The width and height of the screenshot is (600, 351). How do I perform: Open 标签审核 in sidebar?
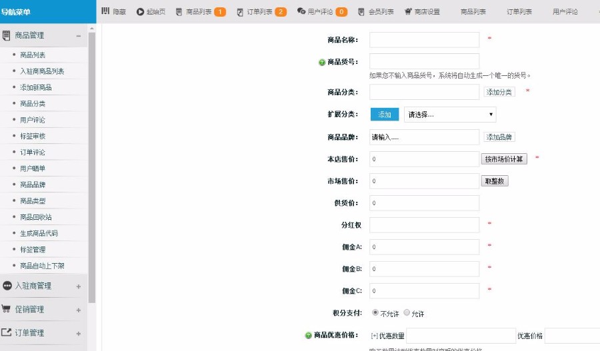(33, 136)
